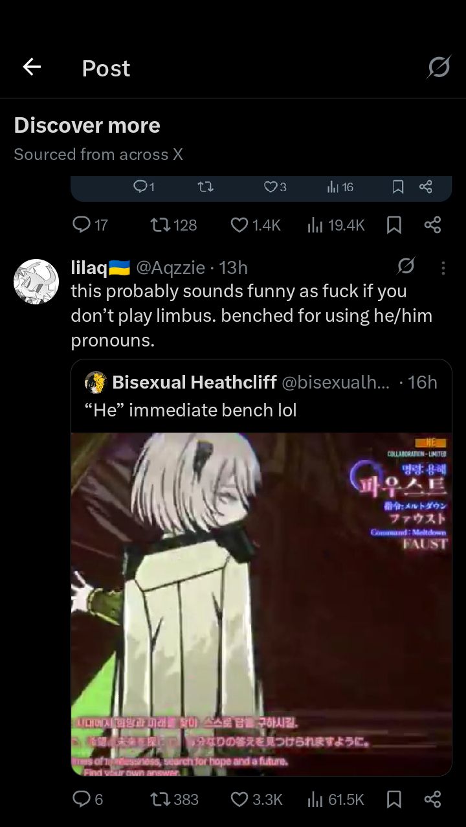
Task: Repost the post with 128 reposts
Action: point(173,225)
